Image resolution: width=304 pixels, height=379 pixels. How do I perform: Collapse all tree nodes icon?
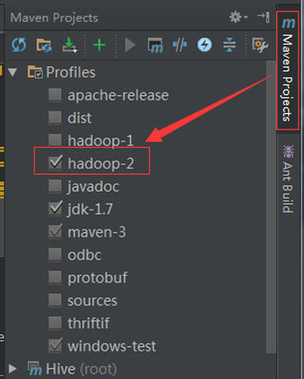pos(229,45)
